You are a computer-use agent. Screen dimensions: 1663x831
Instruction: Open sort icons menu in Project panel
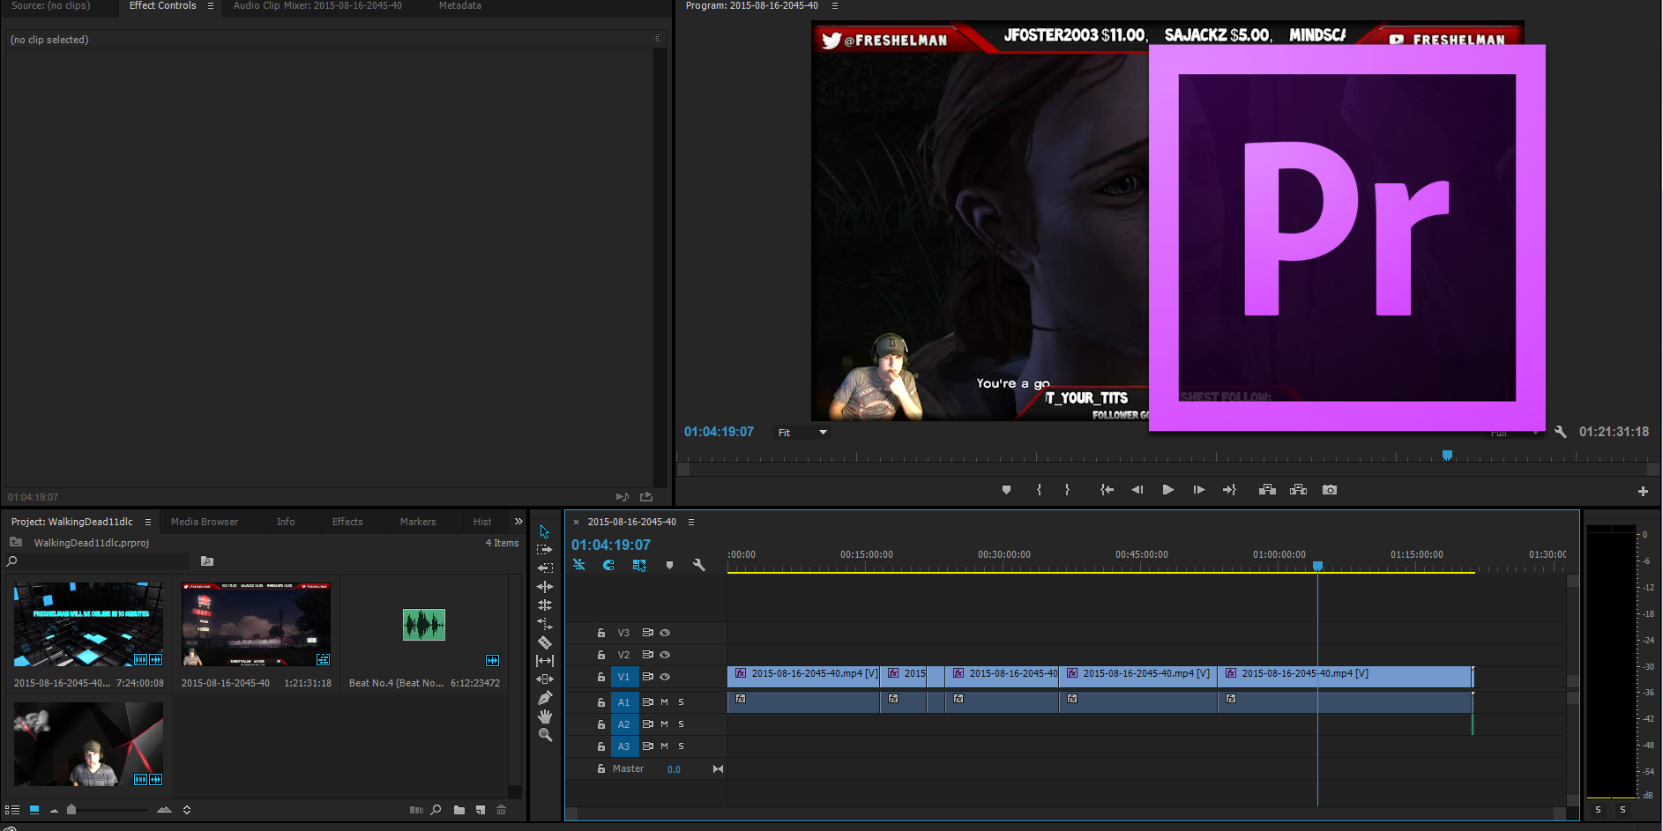pyautogui.click(x=187, y=810)
